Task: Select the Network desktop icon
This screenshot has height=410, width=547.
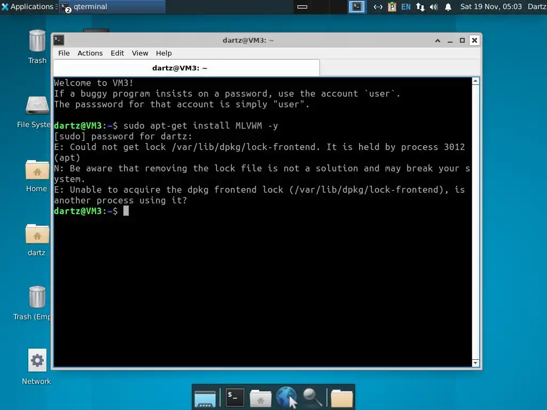Action: (x=37, y=367)
